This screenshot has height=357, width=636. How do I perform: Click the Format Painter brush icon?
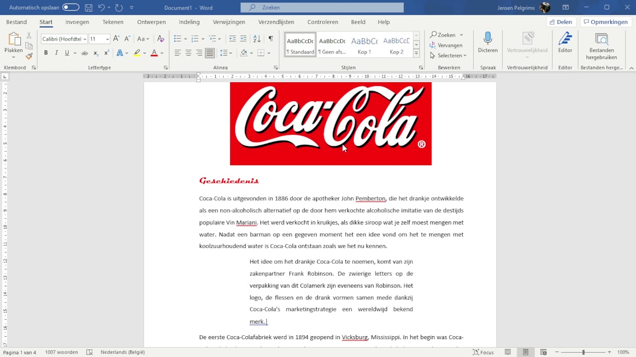pyautogui.click(x=29, y=57)
